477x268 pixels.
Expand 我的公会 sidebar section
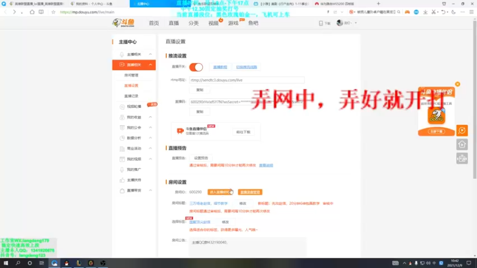tap(150, 127)
